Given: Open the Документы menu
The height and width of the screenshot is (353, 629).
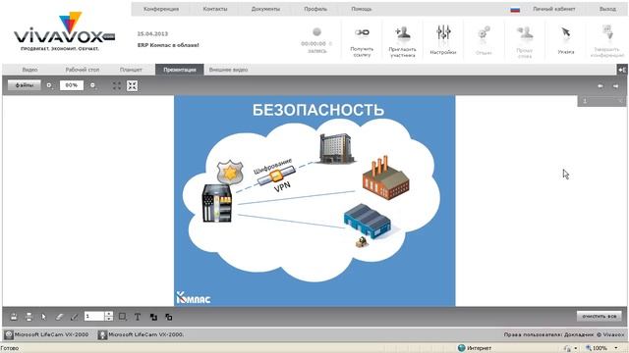Looking at the screenshot, I should [265, 9].
